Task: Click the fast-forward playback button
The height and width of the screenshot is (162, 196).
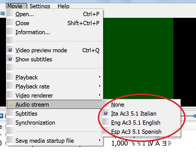Action: (1, 116)
